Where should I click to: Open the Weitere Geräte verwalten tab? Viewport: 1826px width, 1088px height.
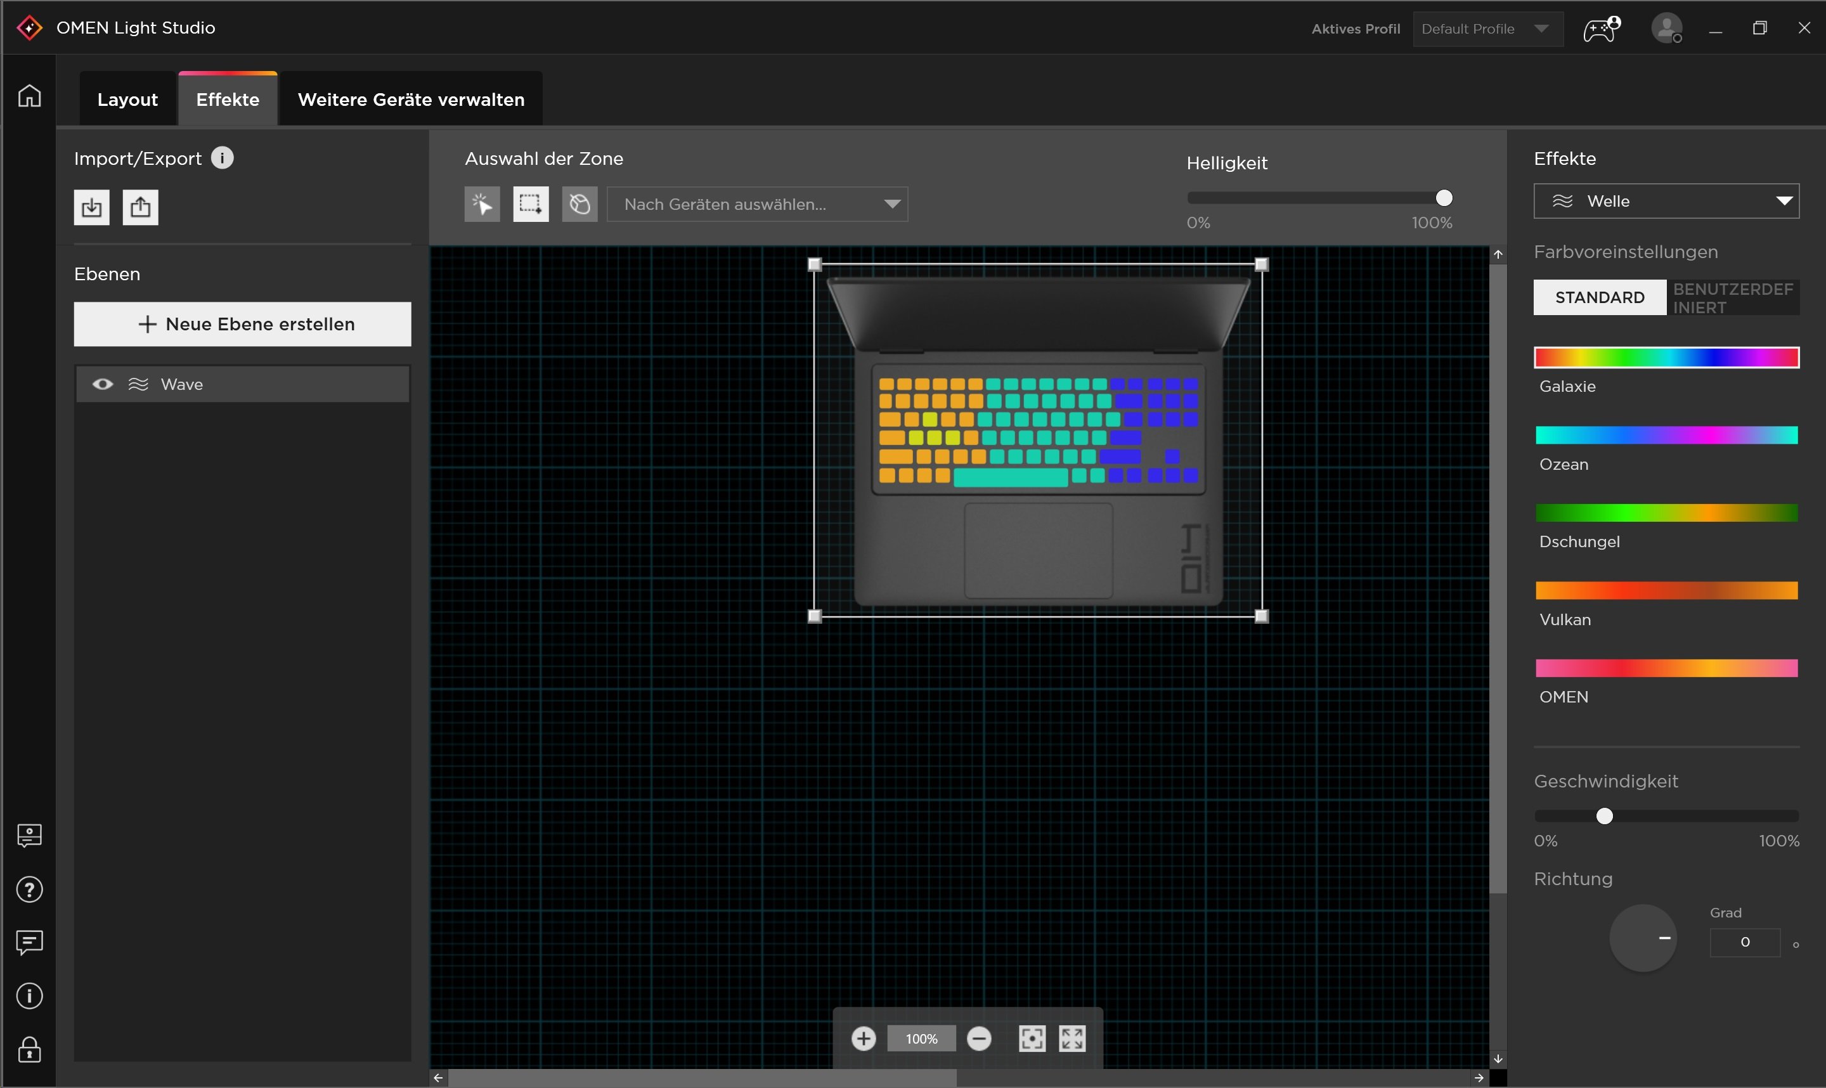click(x=410, y=100)
